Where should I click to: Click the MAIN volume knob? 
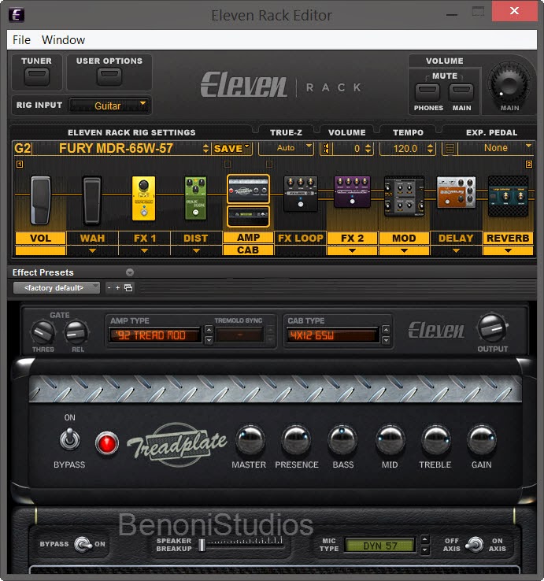(x=509, y=83)
